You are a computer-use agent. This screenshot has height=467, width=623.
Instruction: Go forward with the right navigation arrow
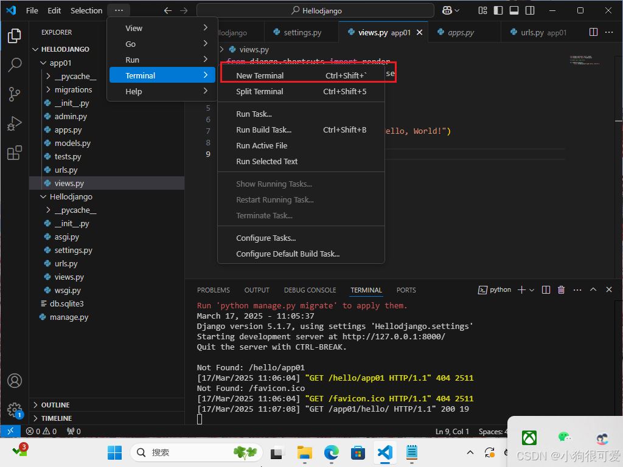pyautogui.click(x=184, y=11)
